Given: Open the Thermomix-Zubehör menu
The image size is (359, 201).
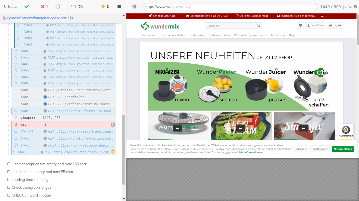Looking at the screenshot, I should (173, 35).
